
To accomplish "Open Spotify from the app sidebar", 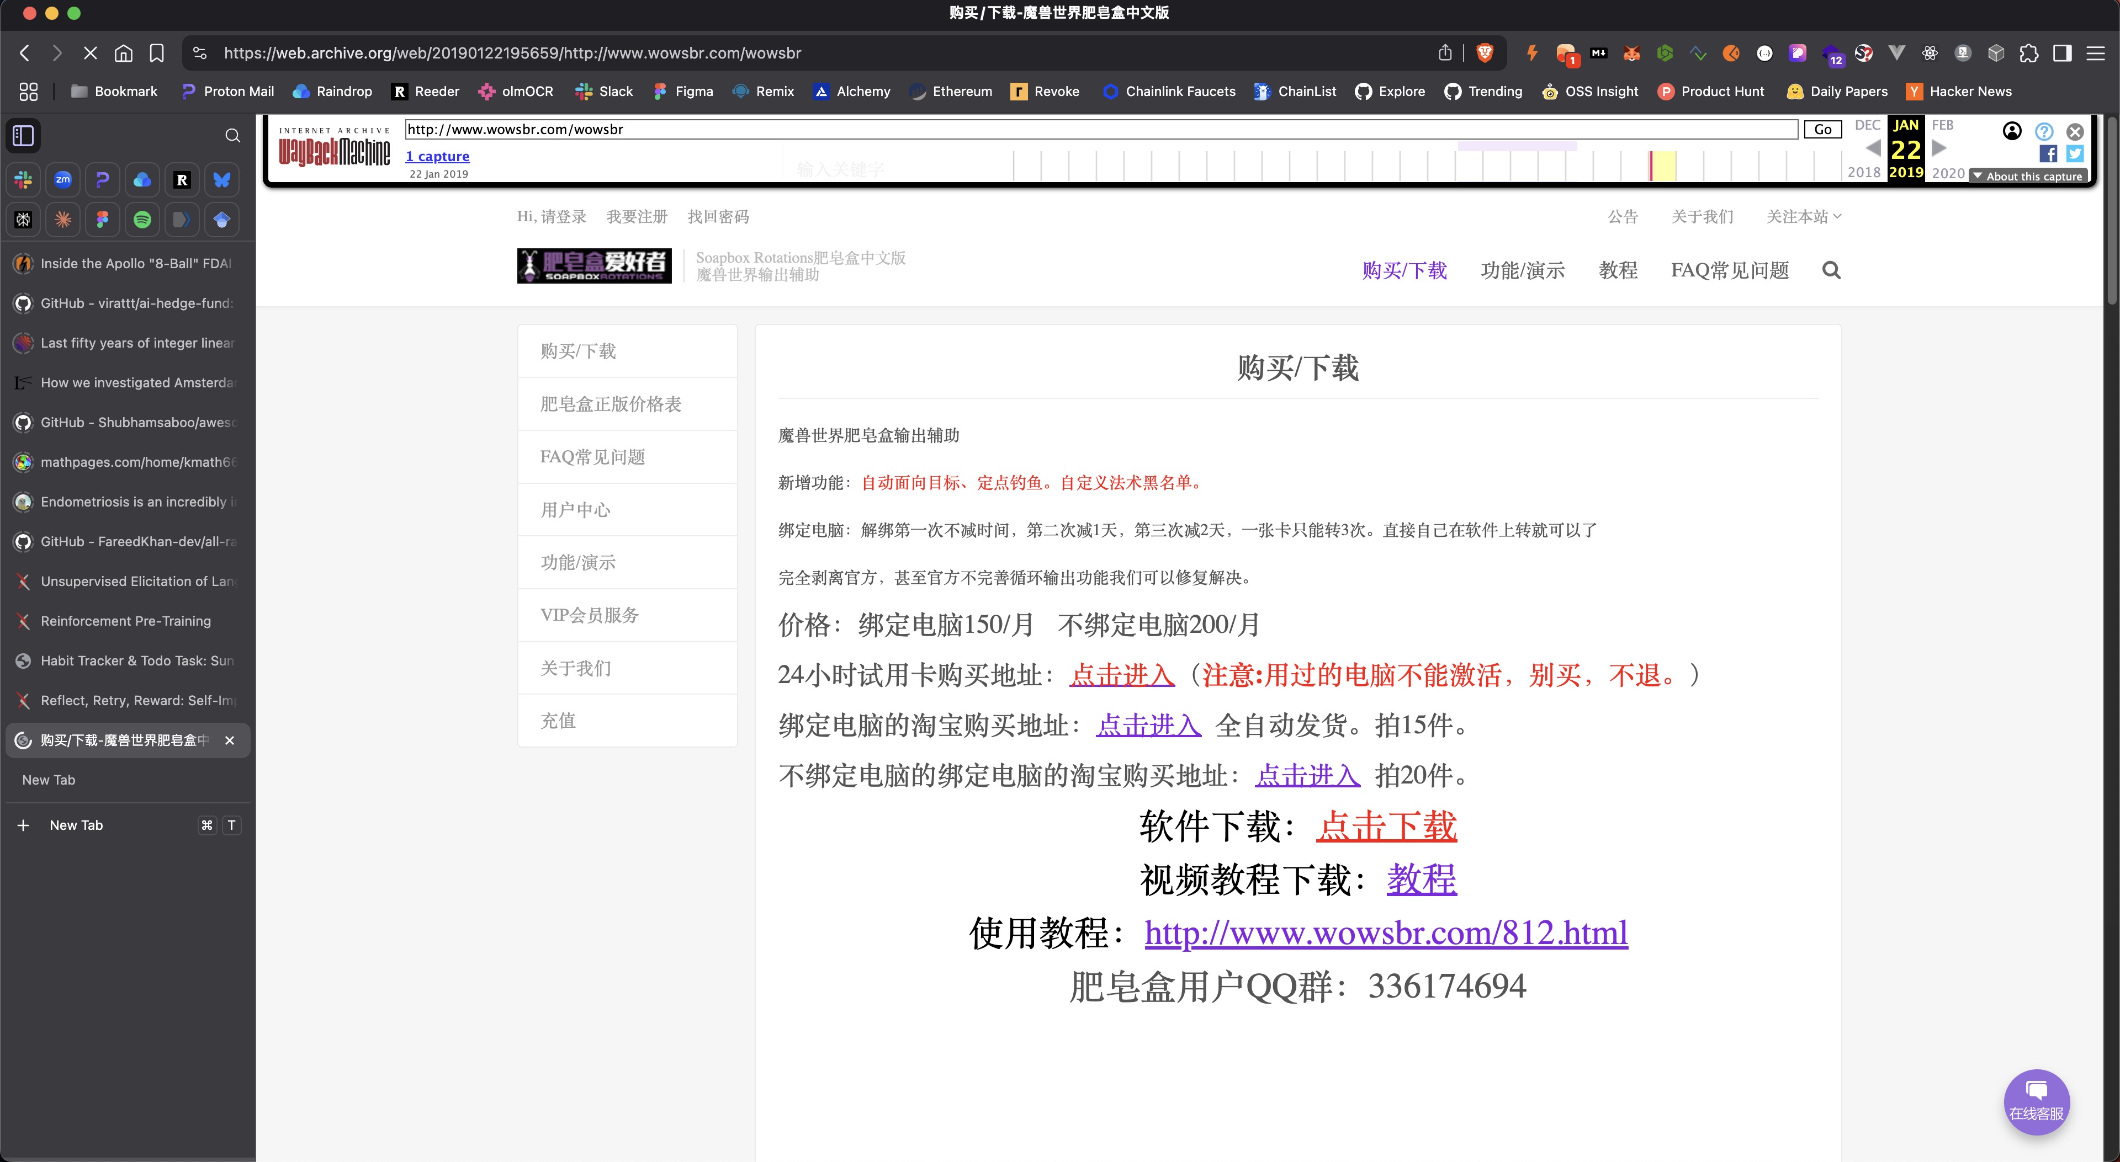I will (141, 220).
